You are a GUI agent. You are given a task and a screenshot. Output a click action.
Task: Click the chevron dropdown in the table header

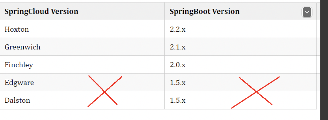click(307, 12)
